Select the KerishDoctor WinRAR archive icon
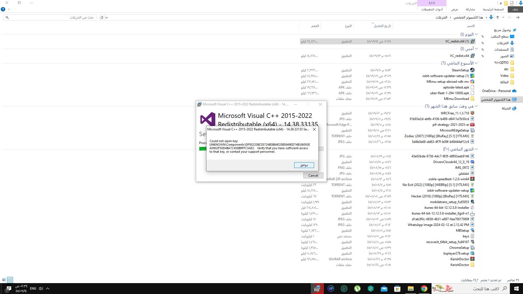Viewport: 523px width, 294px height. [472, 259]
